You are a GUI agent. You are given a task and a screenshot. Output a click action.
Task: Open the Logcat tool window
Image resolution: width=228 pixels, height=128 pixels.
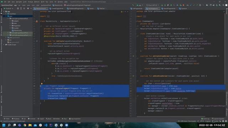pos(41,119)
